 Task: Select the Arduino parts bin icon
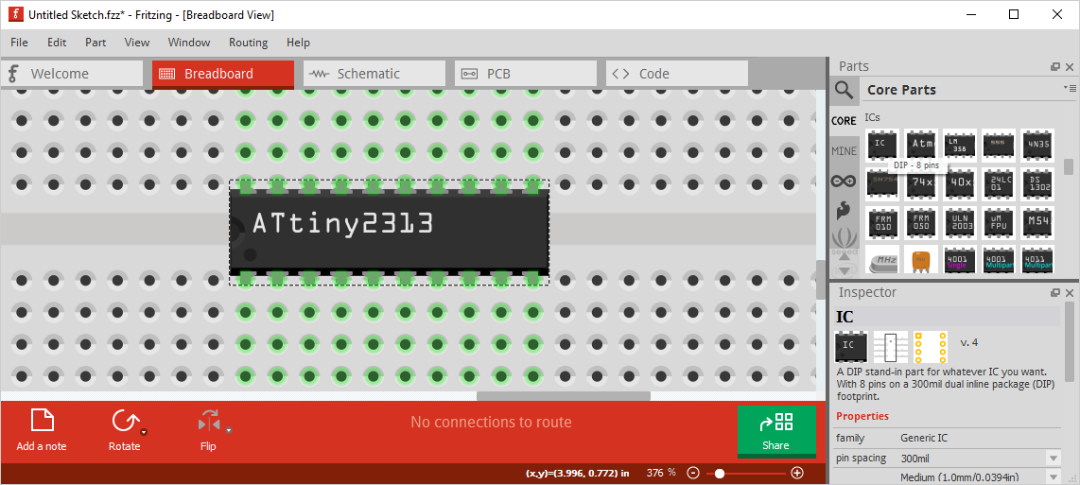(x=844, y=181)
